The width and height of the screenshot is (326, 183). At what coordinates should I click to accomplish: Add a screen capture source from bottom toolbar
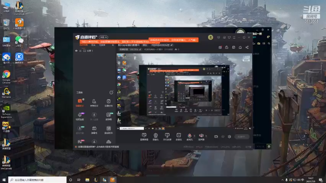144,137
